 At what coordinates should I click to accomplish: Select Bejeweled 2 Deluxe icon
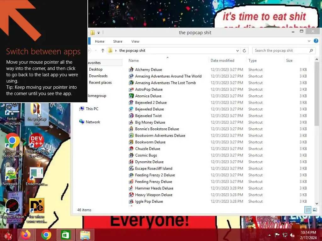[x=131, y=103]
